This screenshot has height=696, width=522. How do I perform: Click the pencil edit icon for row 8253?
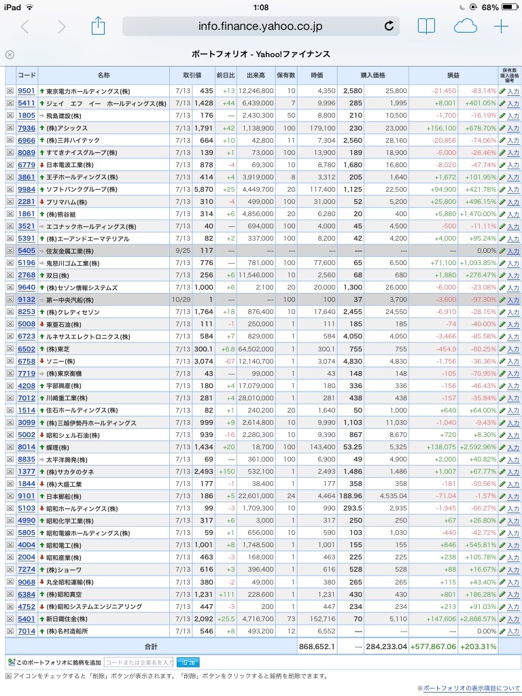[502, 312]
